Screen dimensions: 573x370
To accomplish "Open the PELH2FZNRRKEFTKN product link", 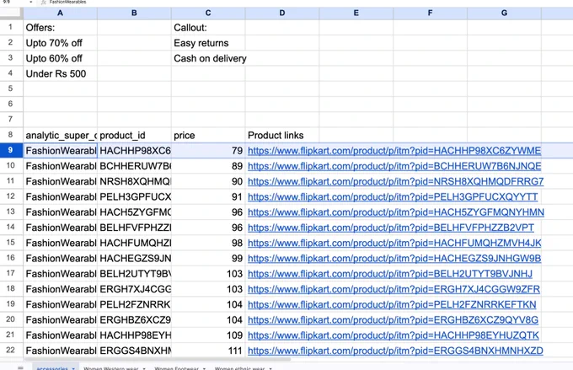I will pos(392,304).
